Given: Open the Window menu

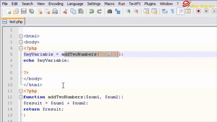Looking at the screenshot, I should click(166, 4).
